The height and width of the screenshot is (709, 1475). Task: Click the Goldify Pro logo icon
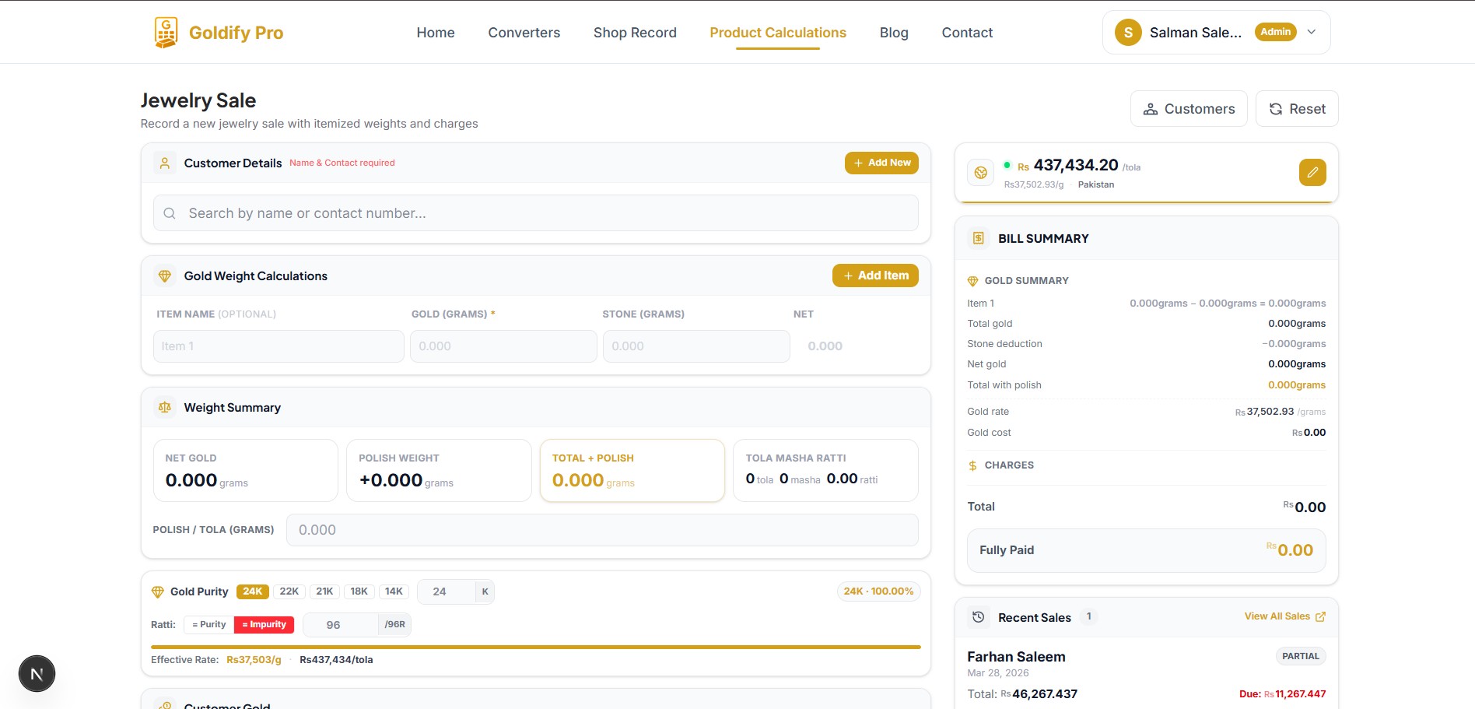(x=165, y=33)
